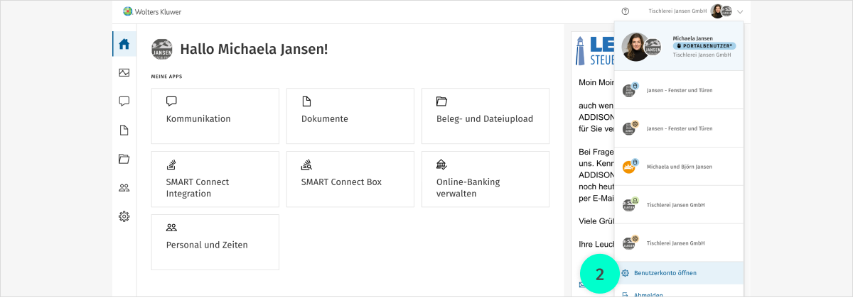Screen dimensions: 853x300
Task: Switch to Michaela und Björn Jansen account
Action: [x=679, y=167]
